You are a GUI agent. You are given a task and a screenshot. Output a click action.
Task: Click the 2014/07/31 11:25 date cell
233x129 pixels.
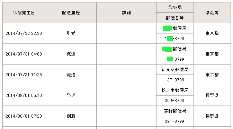tap(24, 75)
